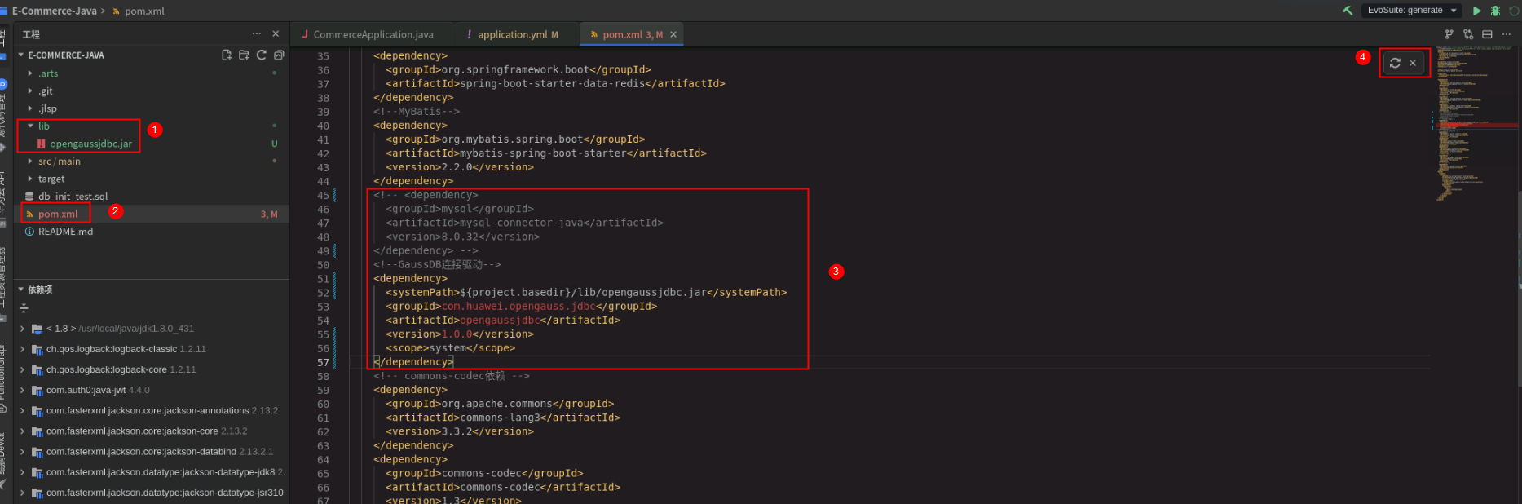This screenshot has height=504, width=1522.
Task: Click the mybatis-spring-boot-starter artifactId line
Action: coord(546,153)
